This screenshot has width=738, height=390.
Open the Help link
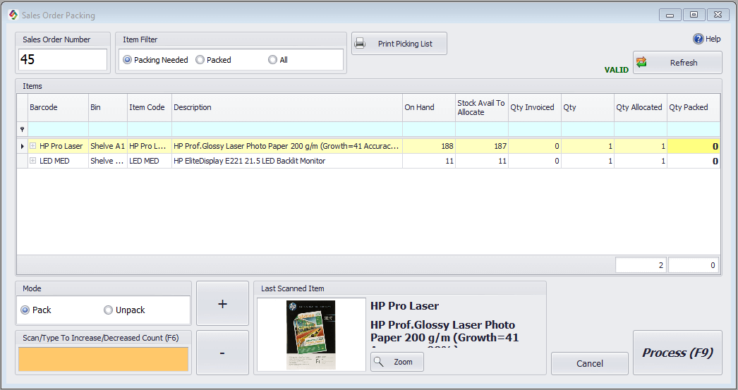(x=707, y=39)
